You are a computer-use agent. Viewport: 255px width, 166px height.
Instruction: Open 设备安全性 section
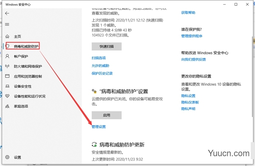[x=23, y=86]
